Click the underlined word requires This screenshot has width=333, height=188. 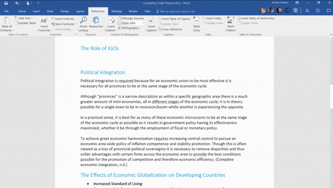161,138
